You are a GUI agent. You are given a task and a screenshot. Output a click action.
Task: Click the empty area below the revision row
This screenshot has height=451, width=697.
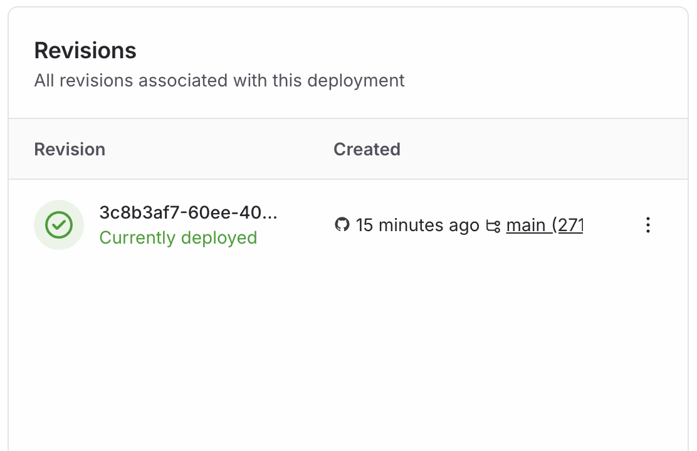[x=348, y=355]
